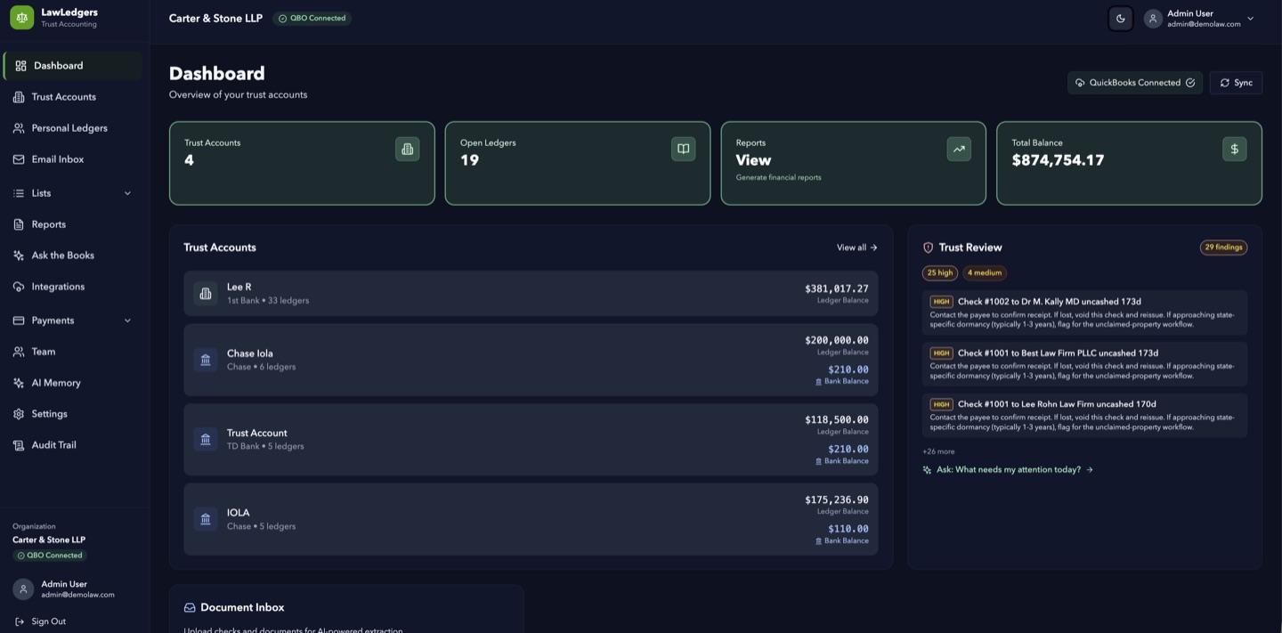Screen dimensions: 1282x633
Task: Click the trending chart icon on Reports card
Action: point(959,149)
